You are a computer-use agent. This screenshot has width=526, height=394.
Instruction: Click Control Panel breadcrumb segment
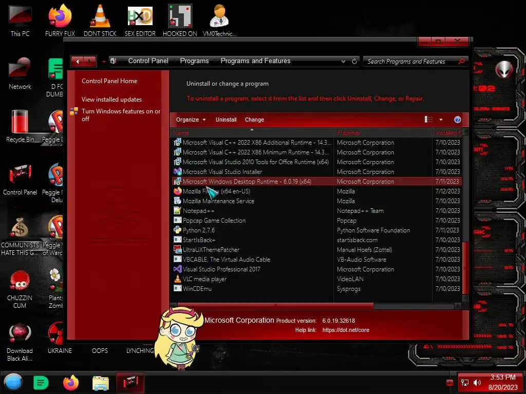pos(148,61)
